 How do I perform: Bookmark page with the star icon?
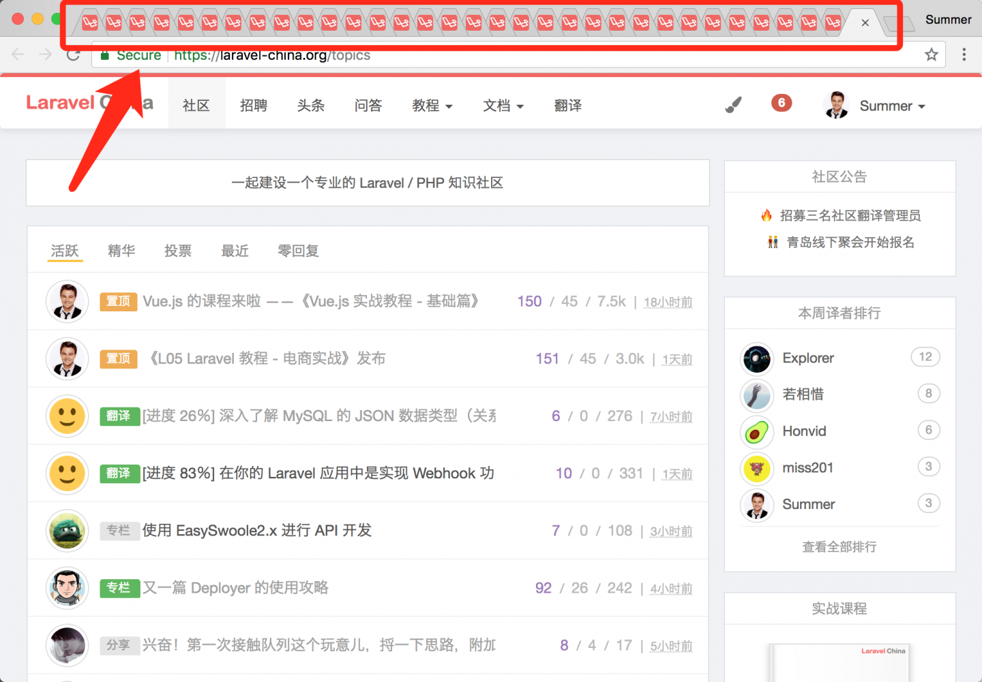tap(931, 55)
